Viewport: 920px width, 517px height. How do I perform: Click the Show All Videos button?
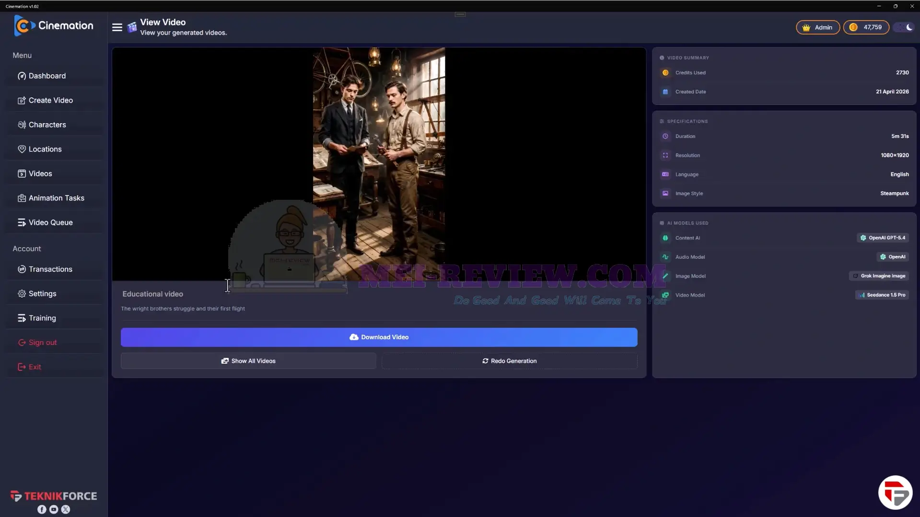[x=248, y=361]
